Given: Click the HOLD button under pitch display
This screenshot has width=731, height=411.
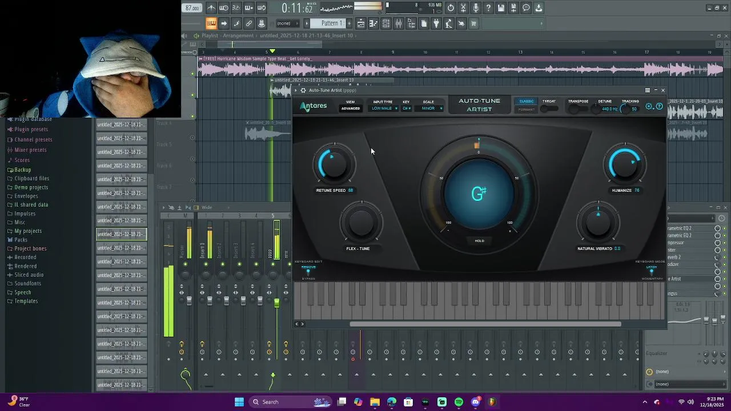Looking at the screenshot, I should coord(479,241).
